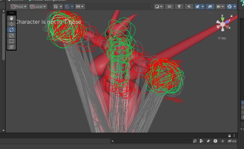The image size is (244, 149).
Task: Click the tools overlay drag handle
Action: tap(11, 13)
